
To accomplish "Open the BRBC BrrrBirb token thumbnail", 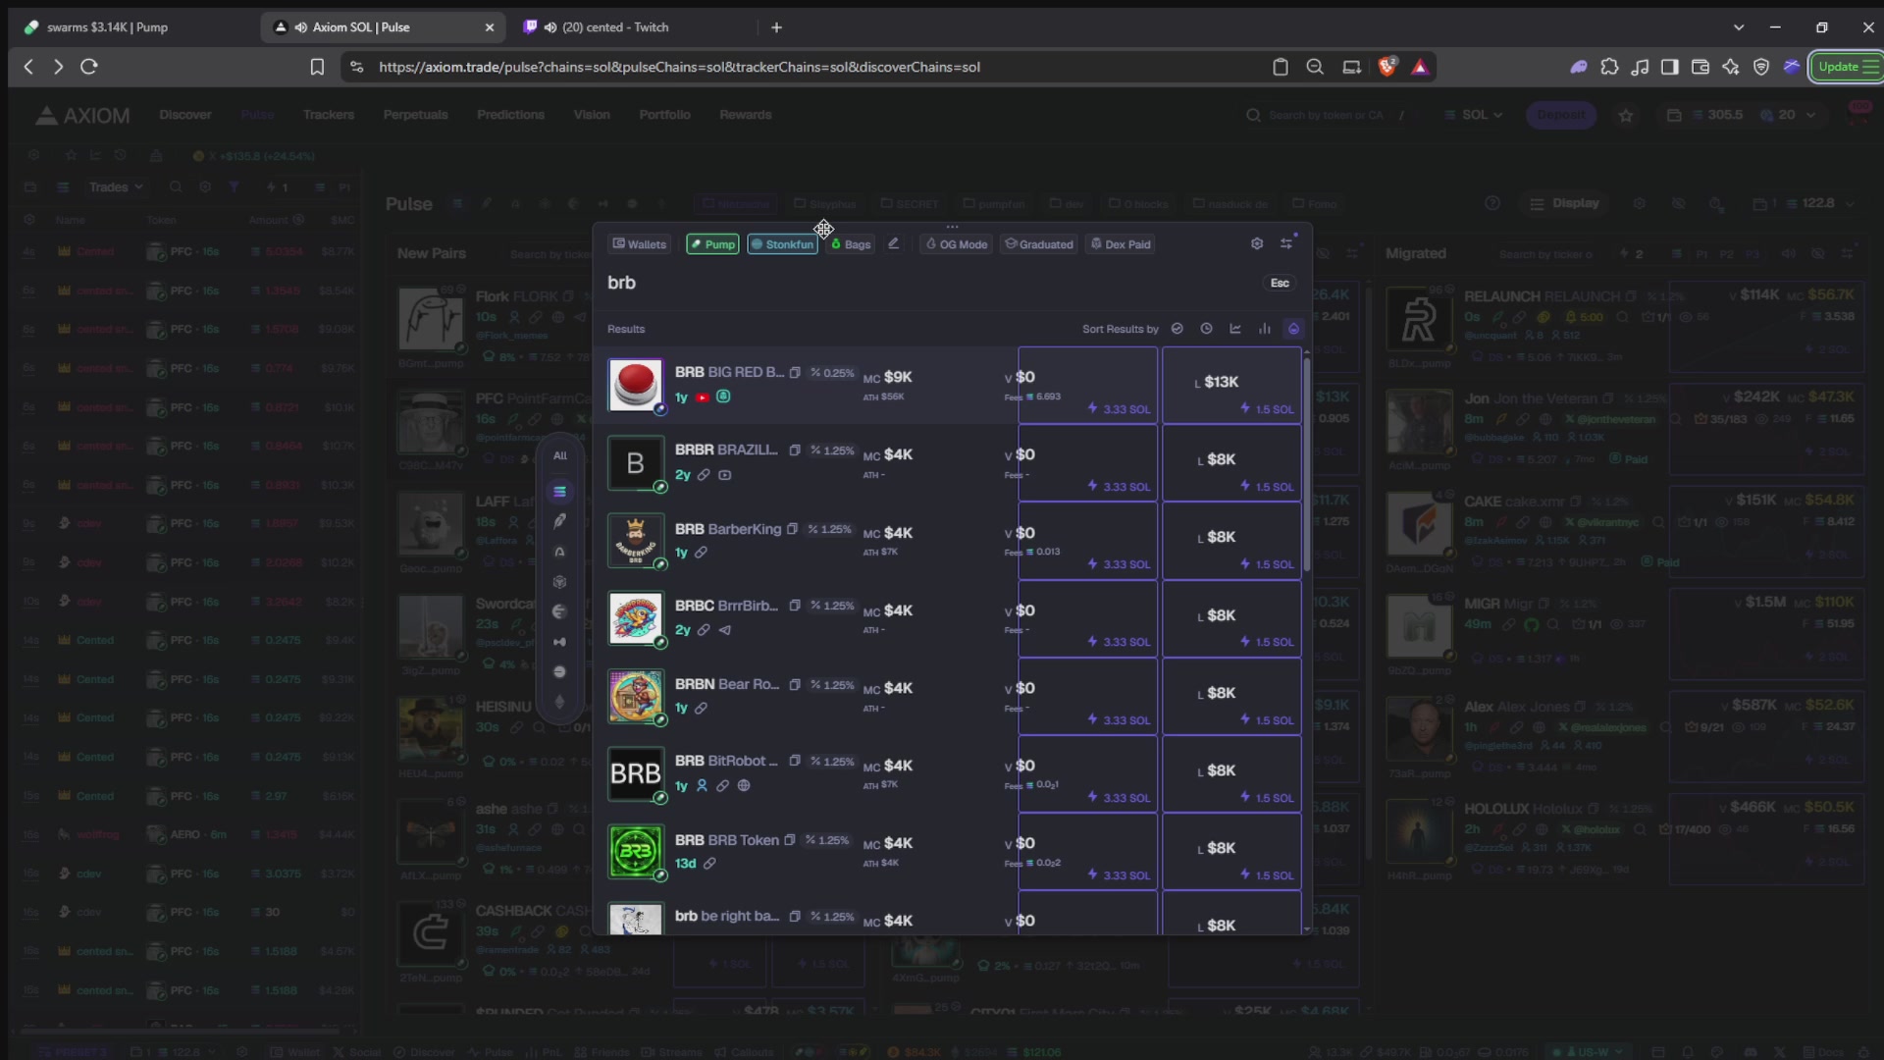I will click(x=636, y=617).
